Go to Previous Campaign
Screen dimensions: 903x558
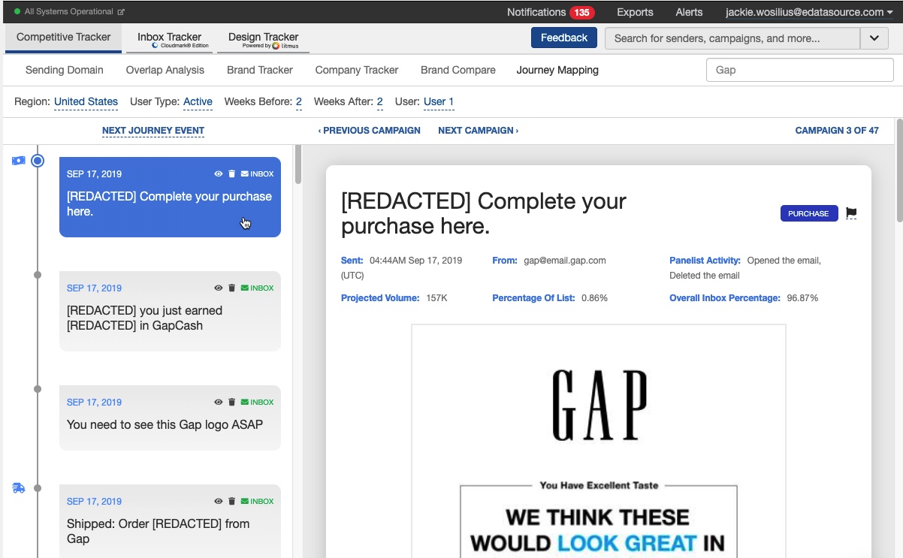(x=369, y=131)
